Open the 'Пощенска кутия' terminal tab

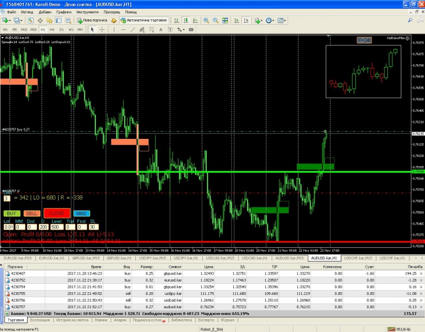149,320
